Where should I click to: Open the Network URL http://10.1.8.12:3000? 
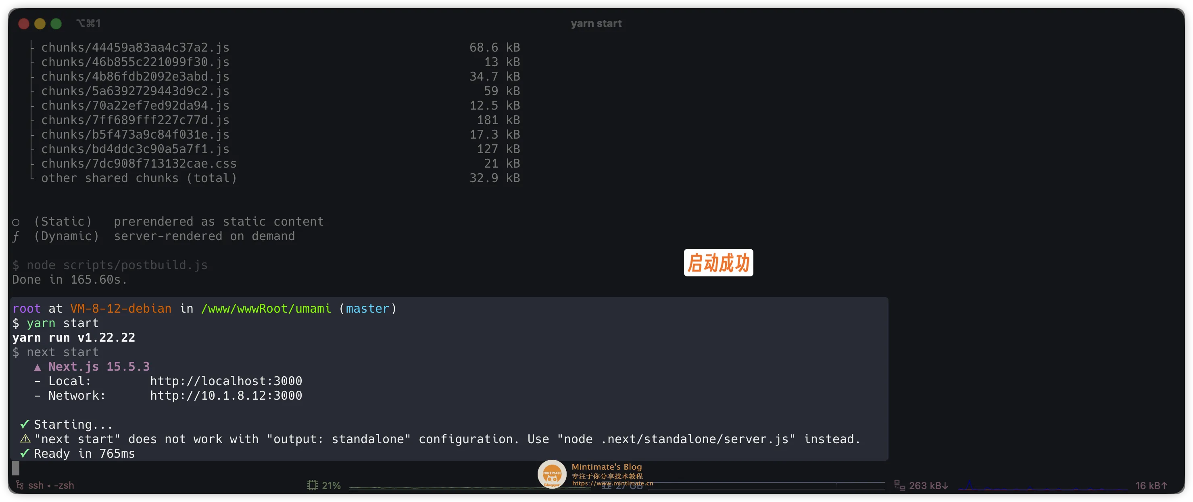coord(225,396)
